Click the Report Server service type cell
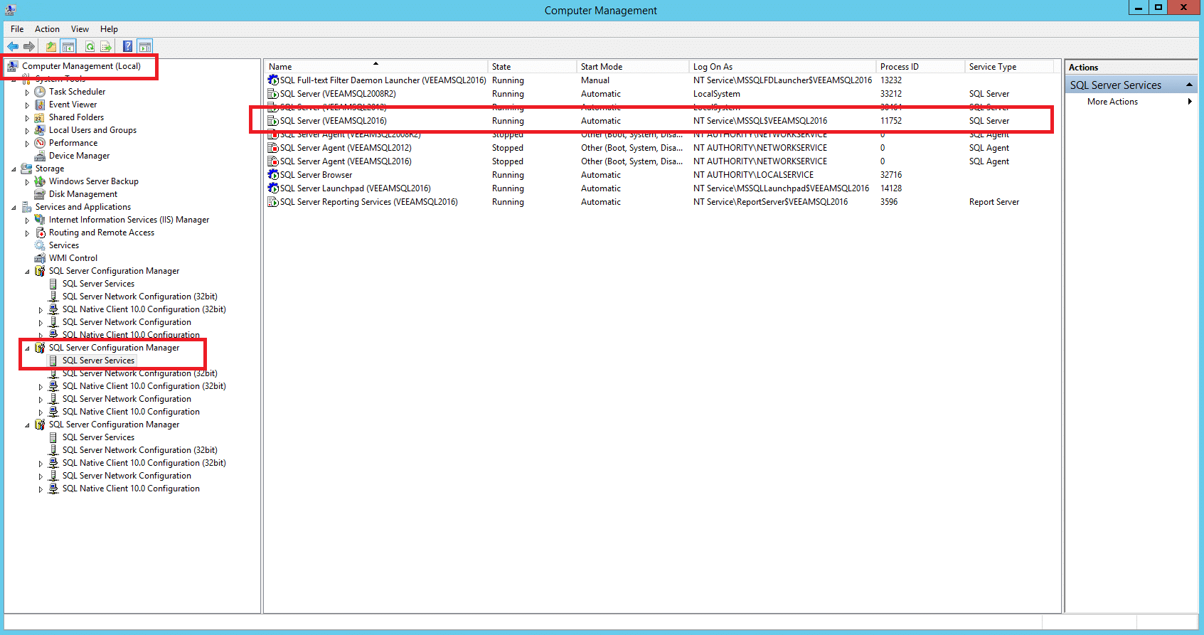 click(x=993, y=202)
